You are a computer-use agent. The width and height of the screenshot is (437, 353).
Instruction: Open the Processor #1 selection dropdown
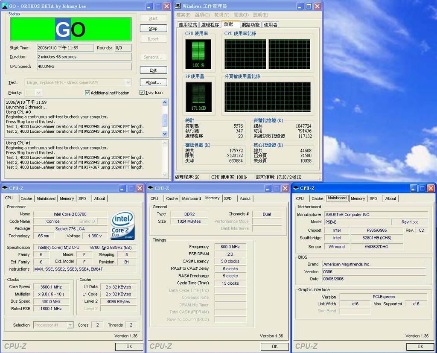(70, 325)
